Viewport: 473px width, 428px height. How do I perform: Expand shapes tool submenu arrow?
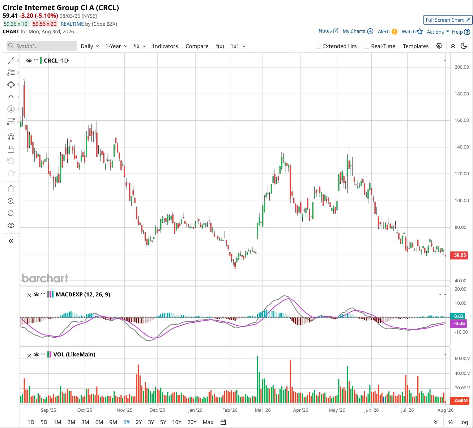[18, 85]
